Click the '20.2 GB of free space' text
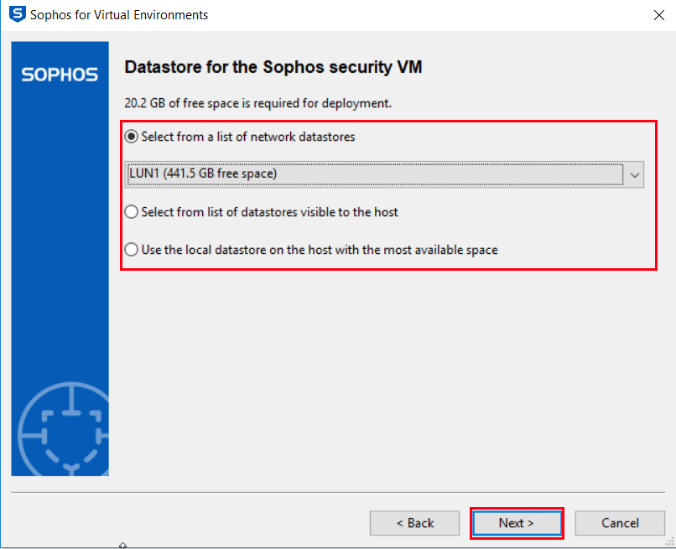 257,103
